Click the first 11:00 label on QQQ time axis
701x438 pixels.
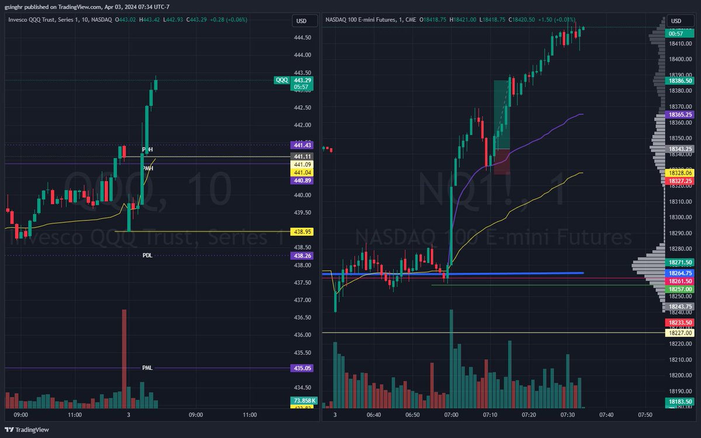75,415
